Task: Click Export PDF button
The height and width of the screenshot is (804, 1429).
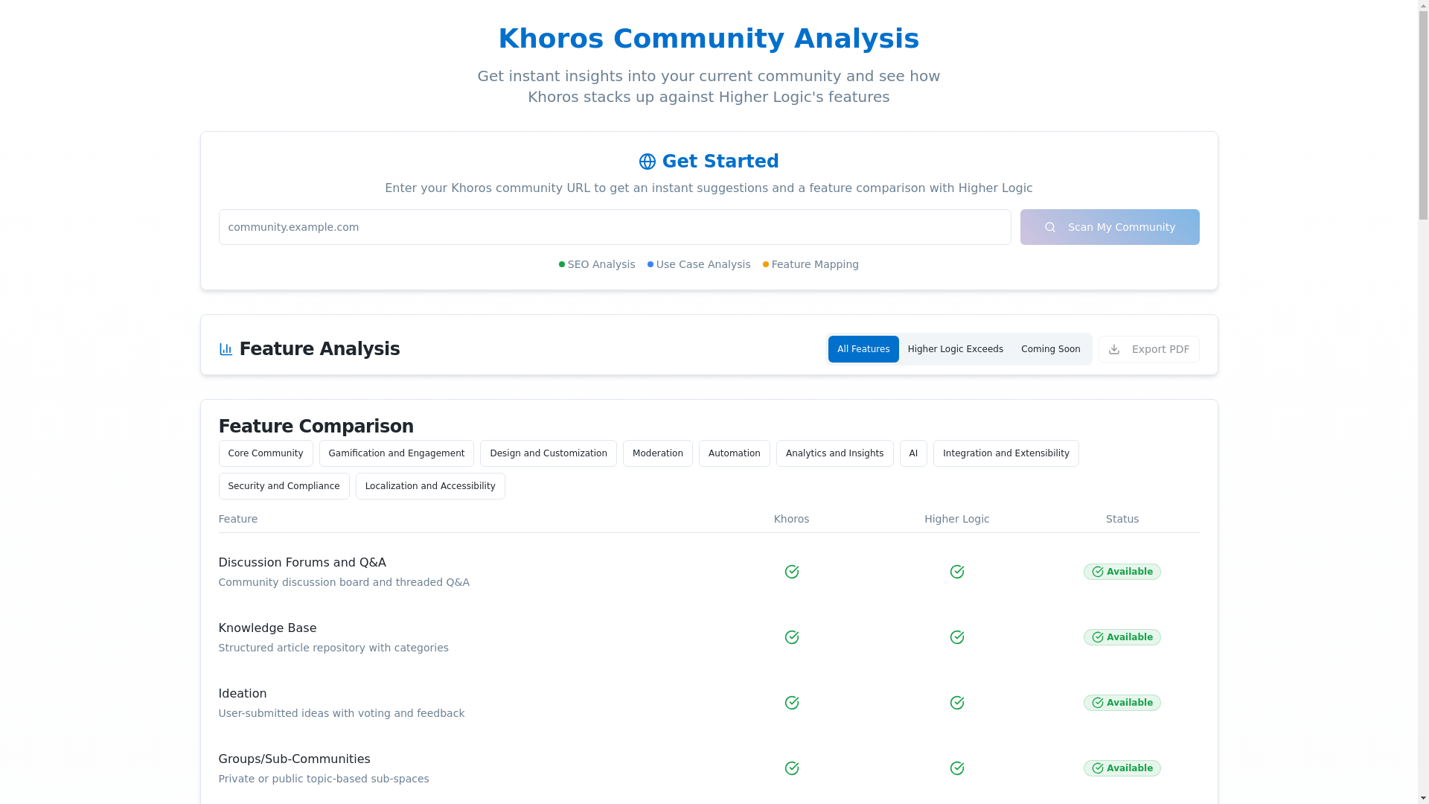Action: click(1149, 349)
